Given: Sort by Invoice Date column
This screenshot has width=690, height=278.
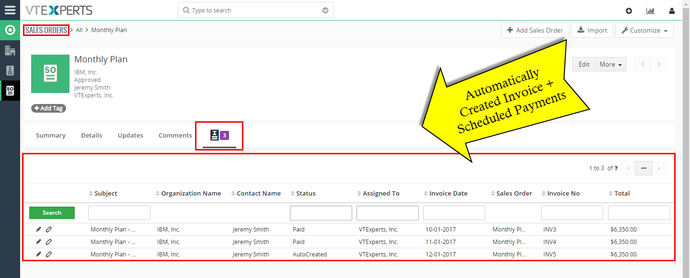Looking at the screenshot, I should pos(446,193).
